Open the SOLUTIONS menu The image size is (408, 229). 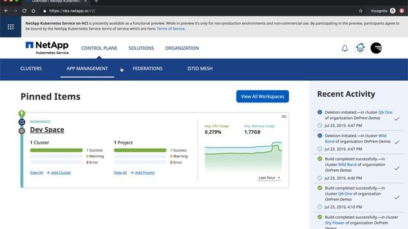pos(141,48)
